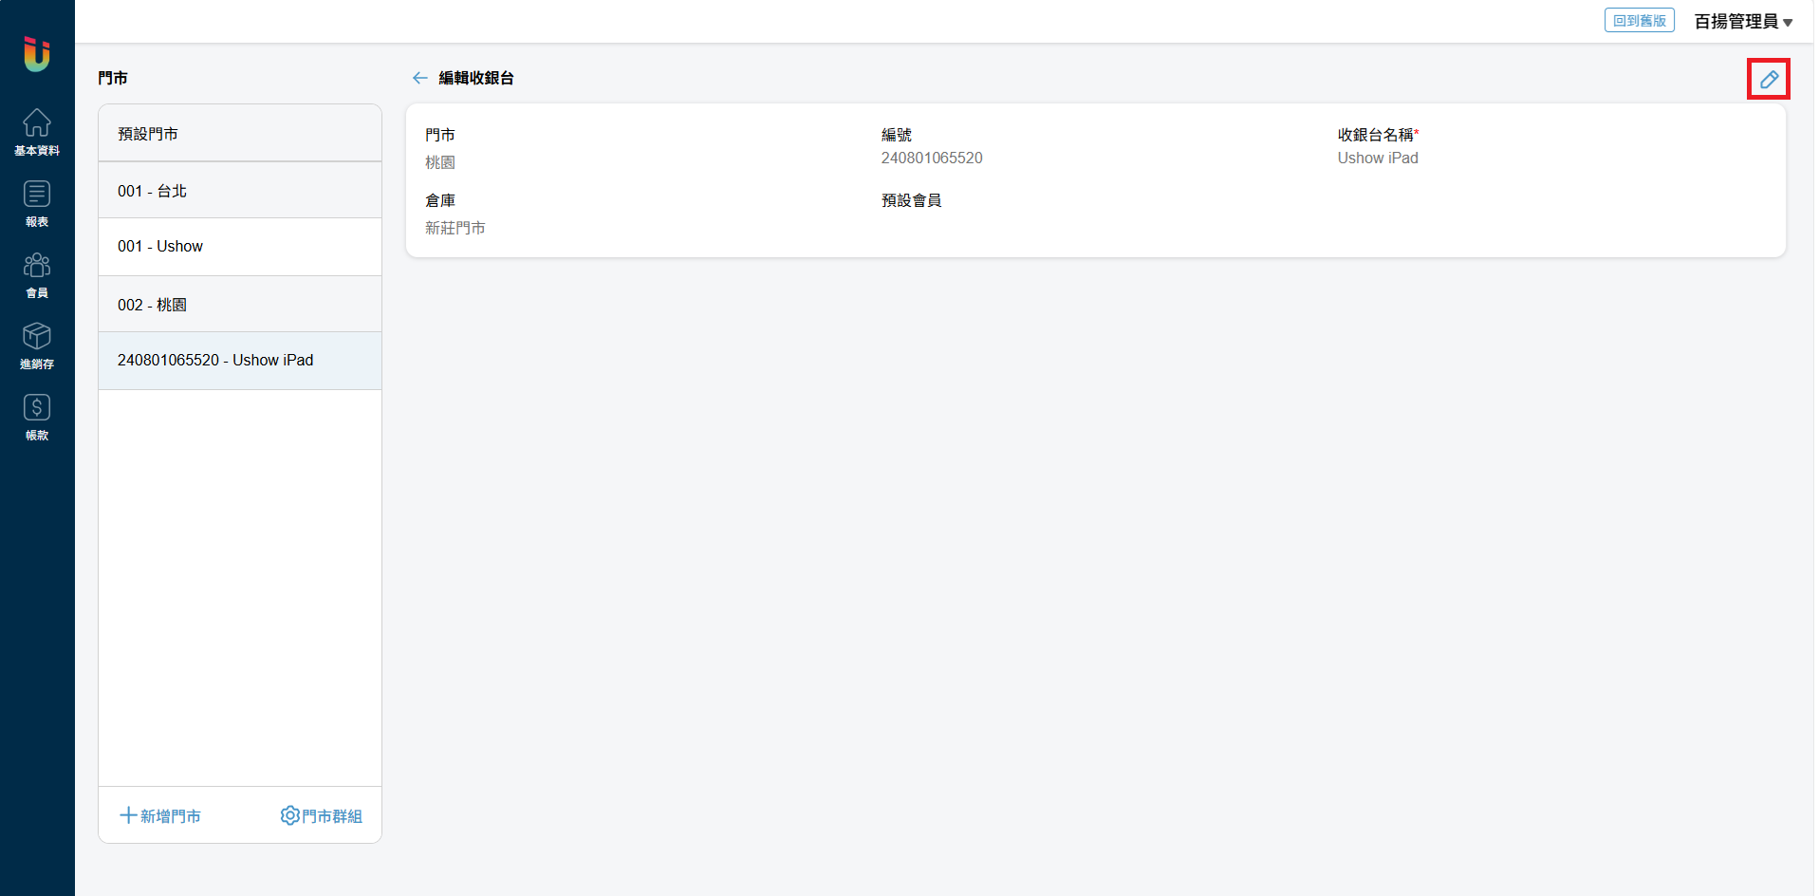Click the 回到舊版 button
The image size is (1819, 896).
[1639, 21]
